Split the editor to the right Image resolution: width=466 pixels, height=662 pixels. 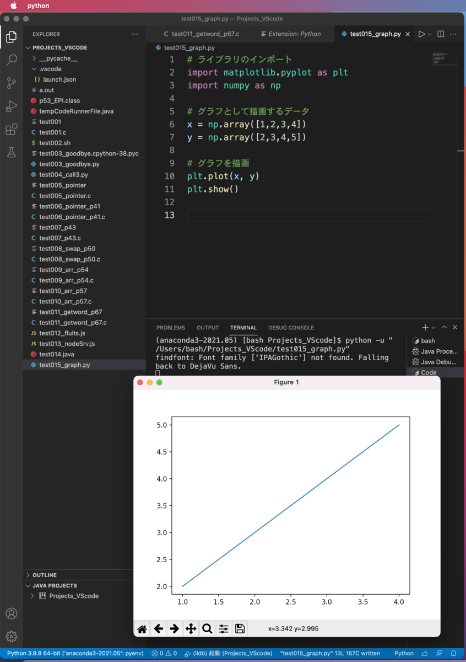coord(441,34)
